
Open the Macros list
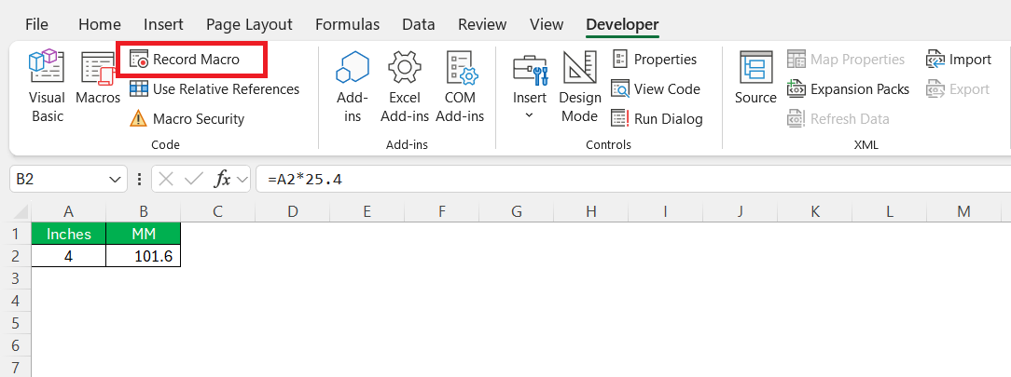point(98,78)
